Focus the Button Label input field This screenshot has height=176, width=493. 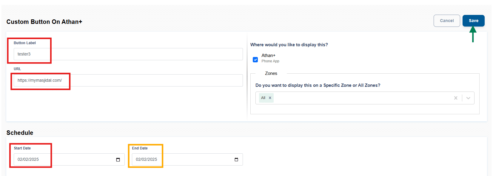(128, 54)
